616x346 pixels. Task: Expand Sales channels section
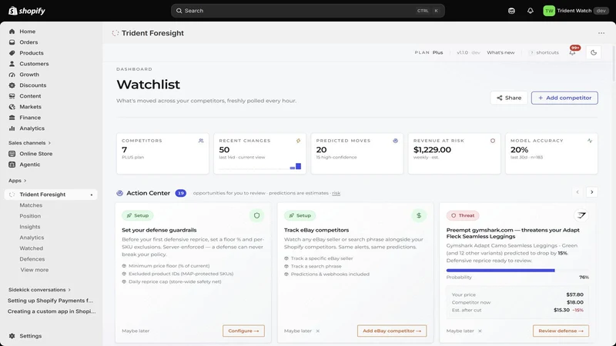point(29,143)
